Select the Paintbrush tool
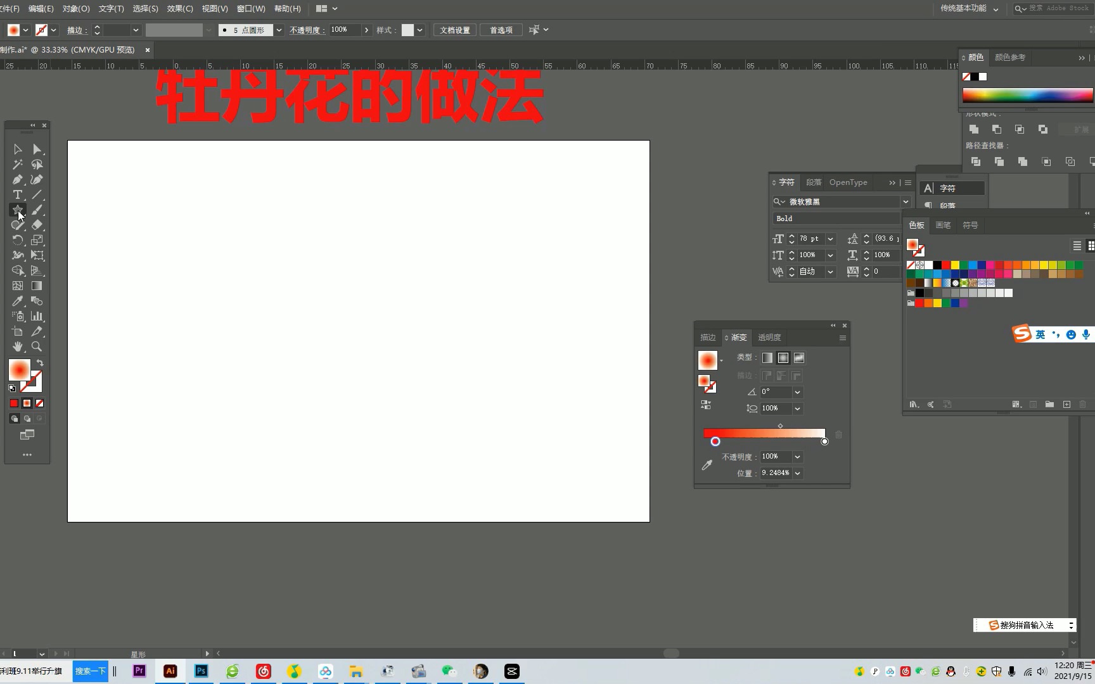1095x684 pixels. [37, 210]
